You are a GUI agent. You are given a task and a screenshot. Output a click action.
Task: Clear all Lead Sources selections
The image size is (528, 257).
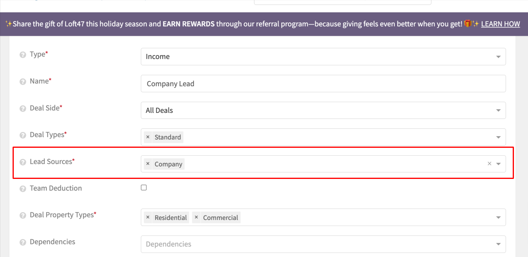point(489,164)
